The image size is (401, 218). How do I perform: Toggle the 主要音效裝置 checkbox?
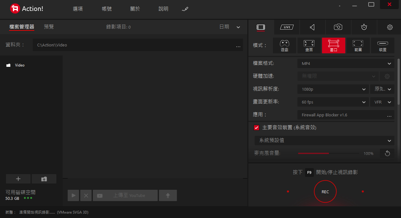[257, 128]
